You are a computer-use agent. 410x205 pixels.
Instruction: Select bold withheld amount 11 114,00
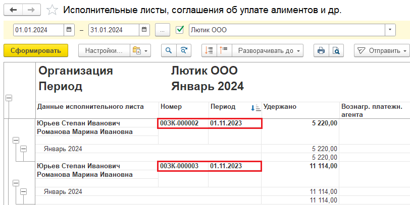(x=324, y=166)
